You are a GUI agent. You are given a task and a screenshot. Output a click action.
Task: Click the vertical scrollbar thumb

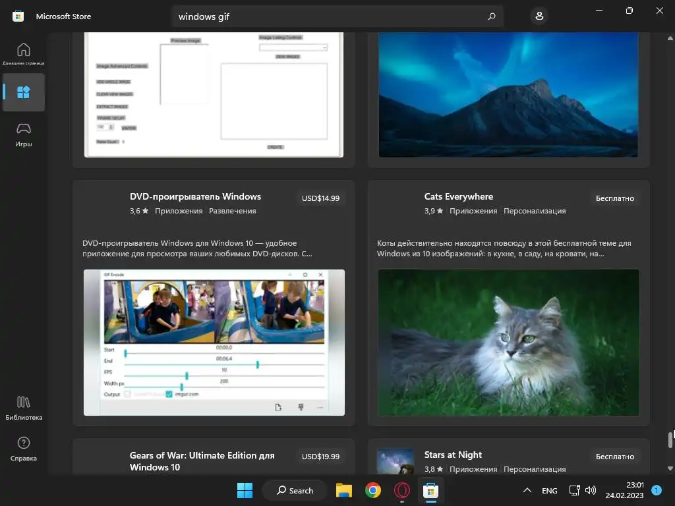pos(670,439)
